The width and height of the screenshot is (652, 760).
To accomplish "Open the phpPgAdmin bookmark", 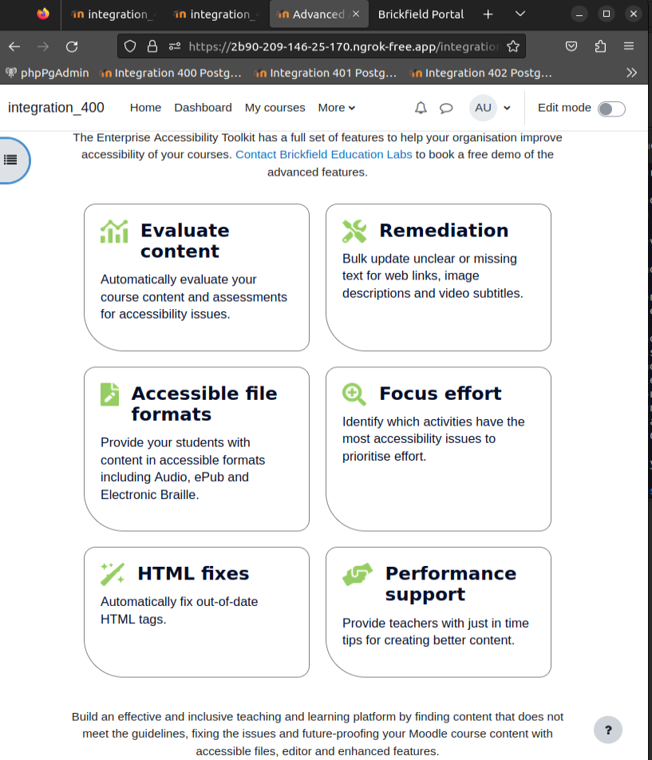I will click(47, 73).
